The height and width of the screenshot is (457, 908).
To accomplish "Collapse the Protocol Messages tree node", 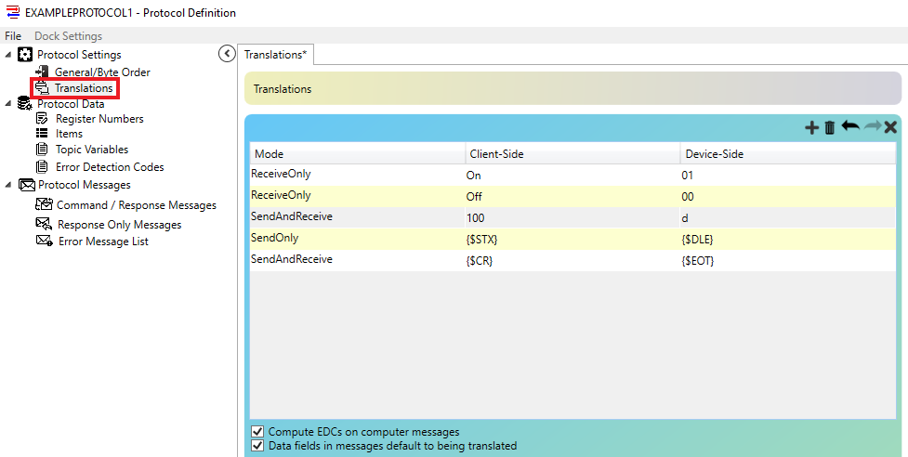I will point(8,185).
